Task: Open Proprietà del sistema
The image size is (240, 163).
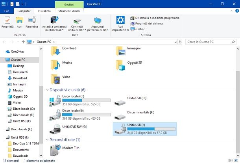Action: [x=146, y=24]
